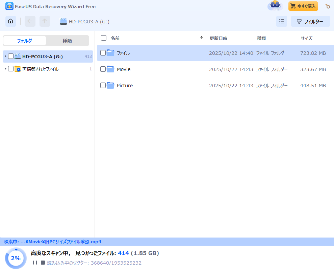Go to the home screen icon
Screen dimensions: 334x269
(10, 21)
